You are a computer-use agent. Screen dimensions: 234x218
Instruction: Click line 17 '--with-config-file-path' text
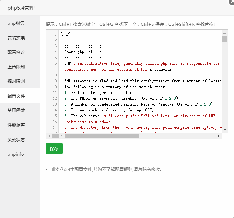(x=141, y=127)
